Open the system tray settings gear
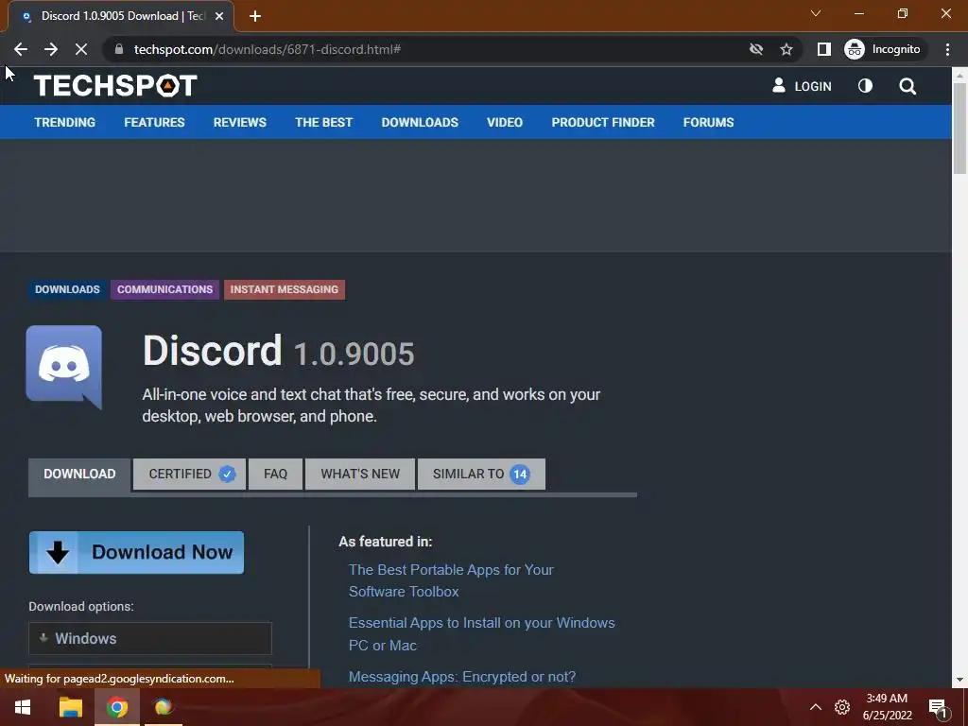Image resolution: width=968 pixels, height=726 pixels. click(x=842, y=707)
